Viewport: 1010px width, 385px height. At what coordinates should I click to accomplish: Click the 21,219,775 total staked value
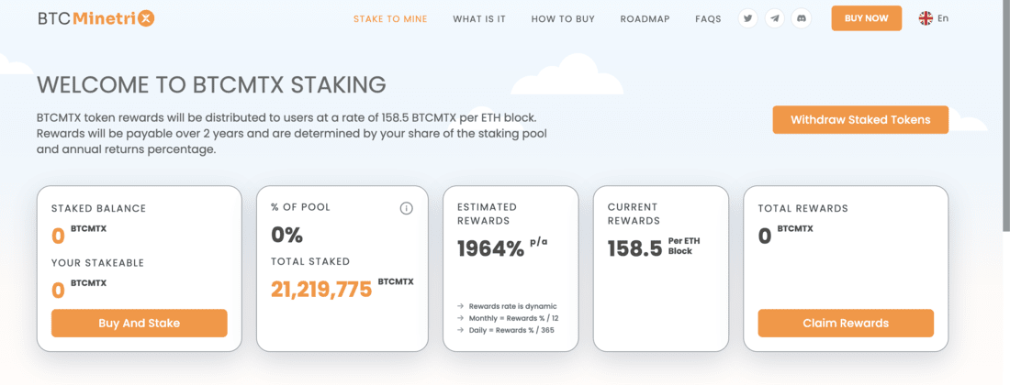[321, 290]
